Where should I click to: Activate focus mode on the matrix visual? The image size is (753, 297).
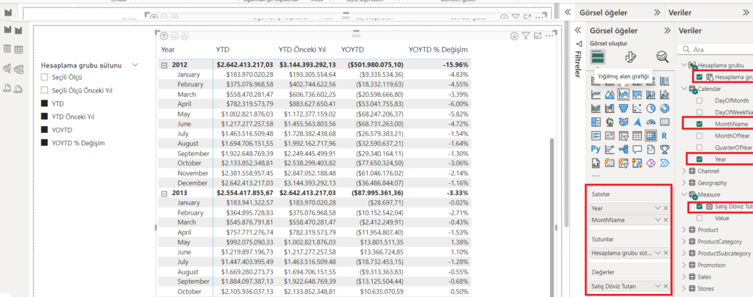coord(538,36)
